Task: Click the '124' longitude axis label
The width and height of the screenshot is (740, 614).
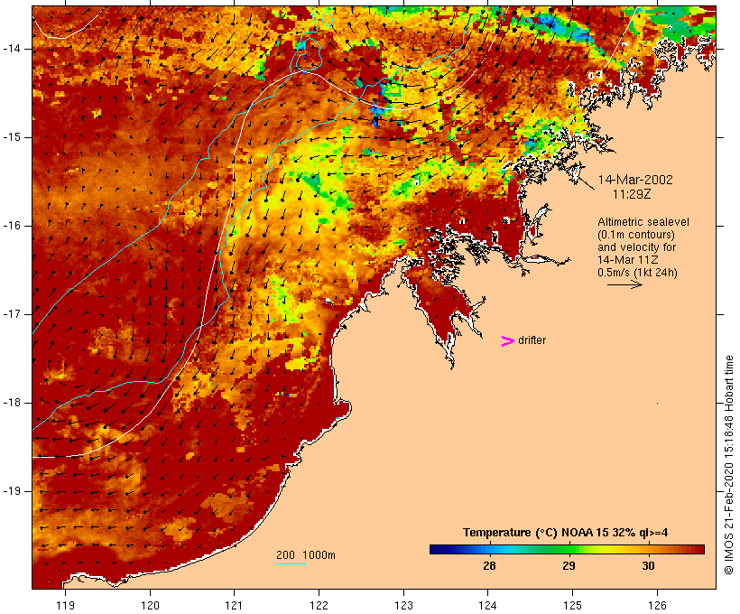Action: pyautogui.click(x=488, y=605)
